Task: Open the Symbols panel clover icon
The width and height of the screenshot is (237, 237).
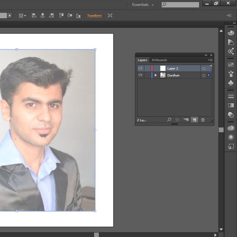Action: tap(231, 83)
